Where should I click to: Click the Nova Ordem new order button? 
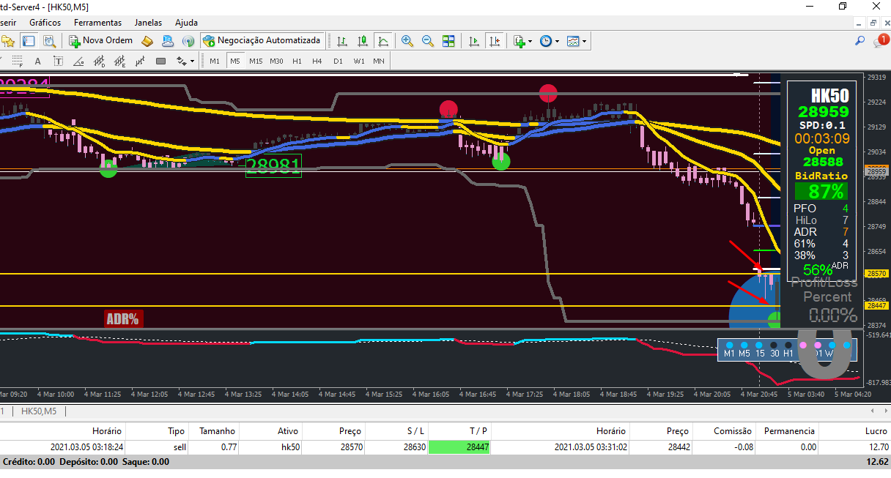click(100, 41)
